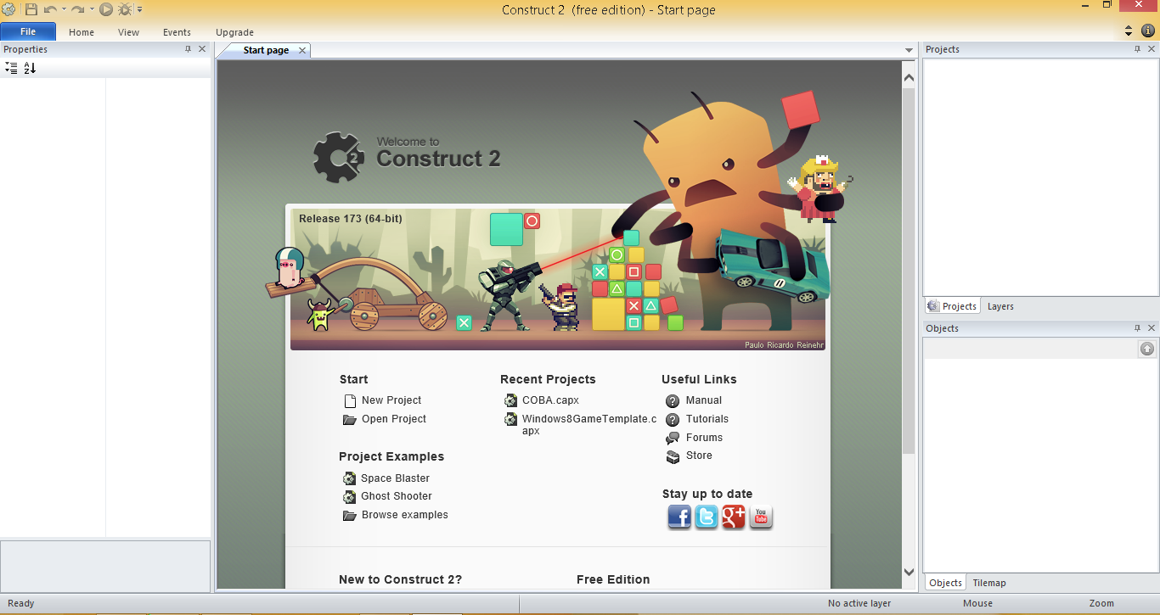Screen dimensions: 1160x615
Task: Open the tab list dropdown arrow
Action: [909, 51]
